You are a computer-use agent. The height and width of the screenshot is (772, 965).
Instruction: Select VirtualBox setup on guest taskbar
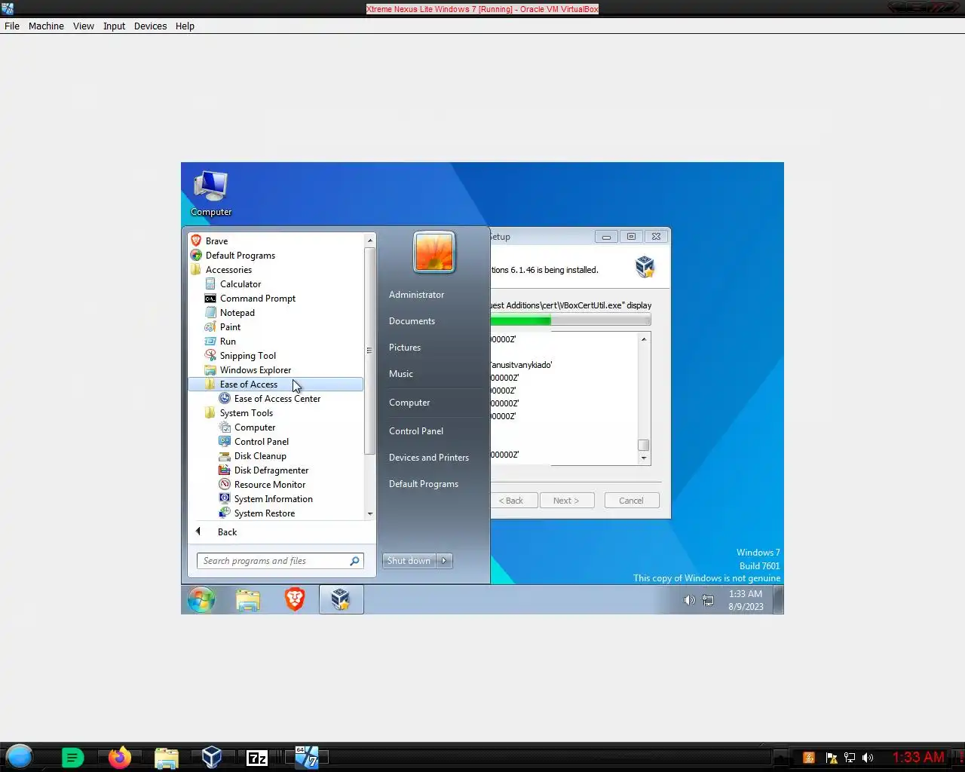click(x=341, y=600)
